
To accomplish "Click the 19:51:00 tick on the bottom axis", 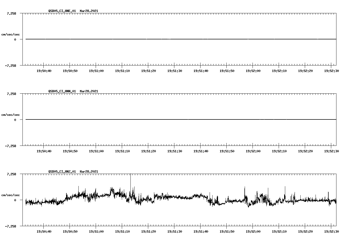I will point(96,226).
